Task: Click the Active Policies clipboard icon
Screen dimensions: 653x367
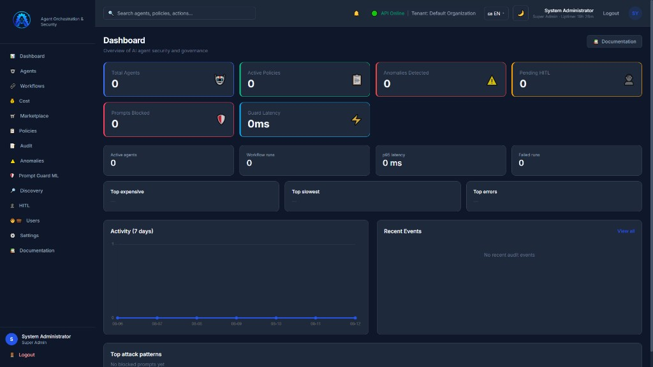Action: 356,80
